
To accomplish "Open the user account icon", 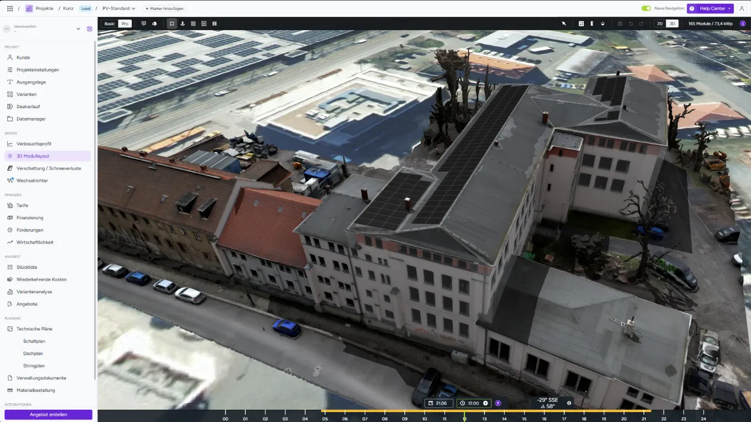I will 742,8.
